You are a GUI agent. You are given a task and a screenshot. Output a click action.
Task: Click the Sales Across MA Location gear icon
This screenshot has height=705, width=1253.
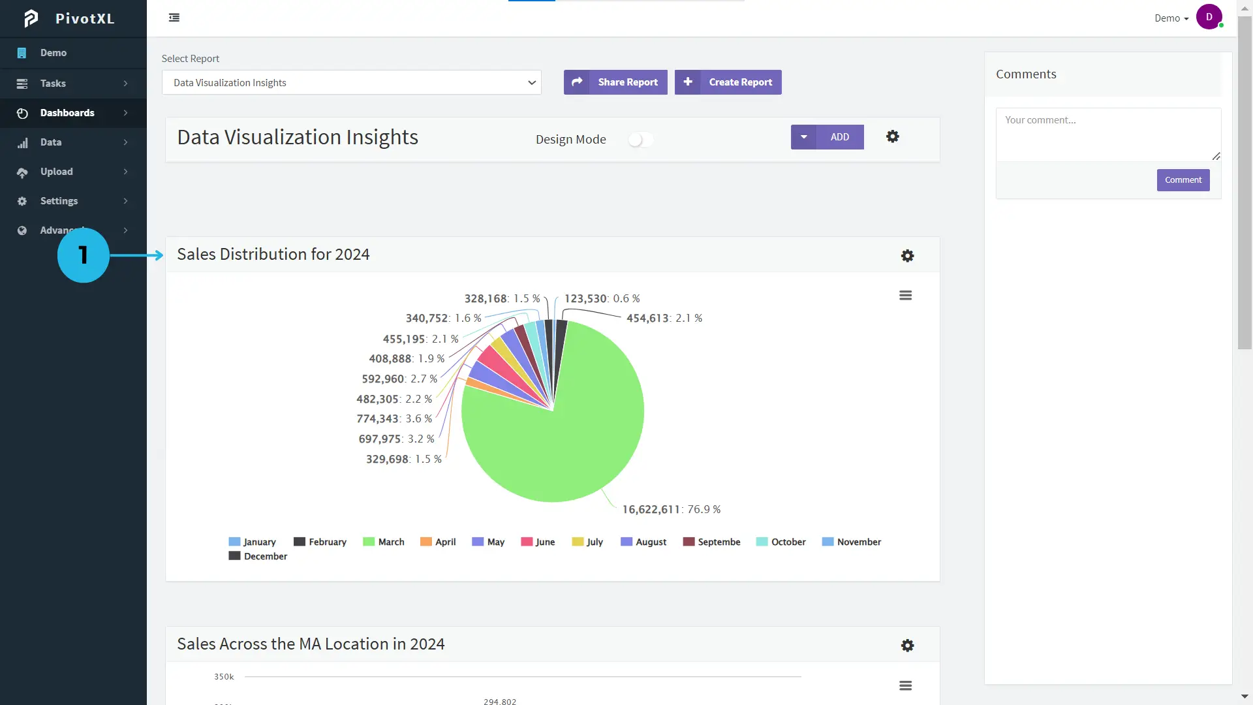click(x=907, y=646)
